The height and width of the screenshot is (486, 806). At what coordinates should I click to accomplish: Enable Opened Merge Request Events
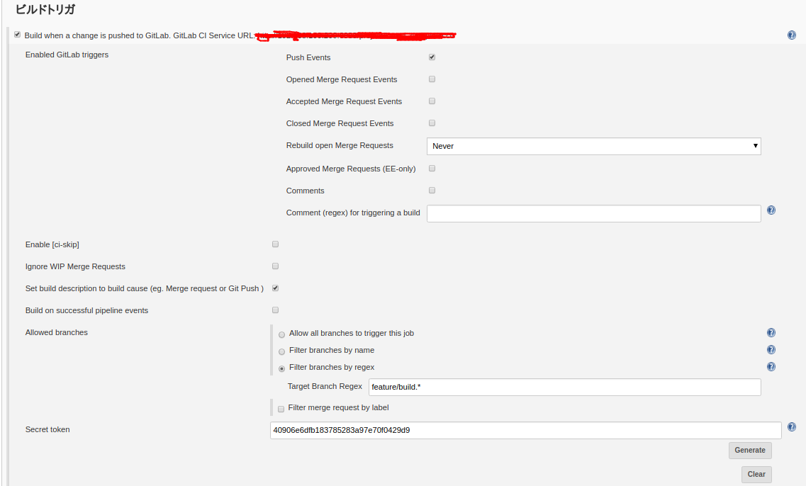pyautogui.click(x=432, y=79)
